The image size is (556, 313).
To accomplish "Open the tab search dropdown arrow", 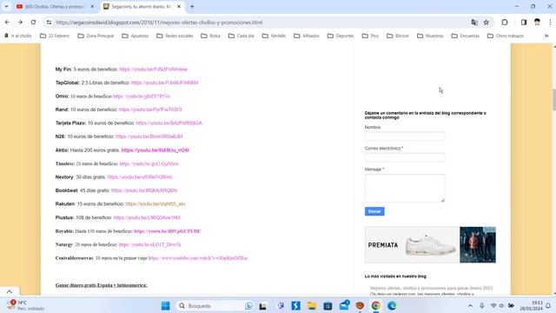I will click(6, 6).
